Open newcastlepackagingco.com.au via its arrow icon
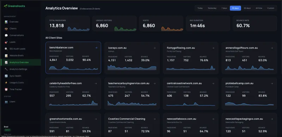Viewport: 282px width, 137px height. [272, 119]
